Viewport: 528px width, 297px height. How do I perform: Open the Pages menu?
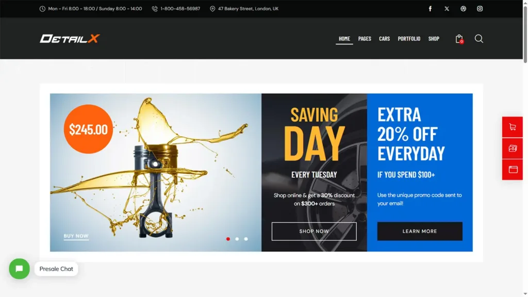point(365,39)
